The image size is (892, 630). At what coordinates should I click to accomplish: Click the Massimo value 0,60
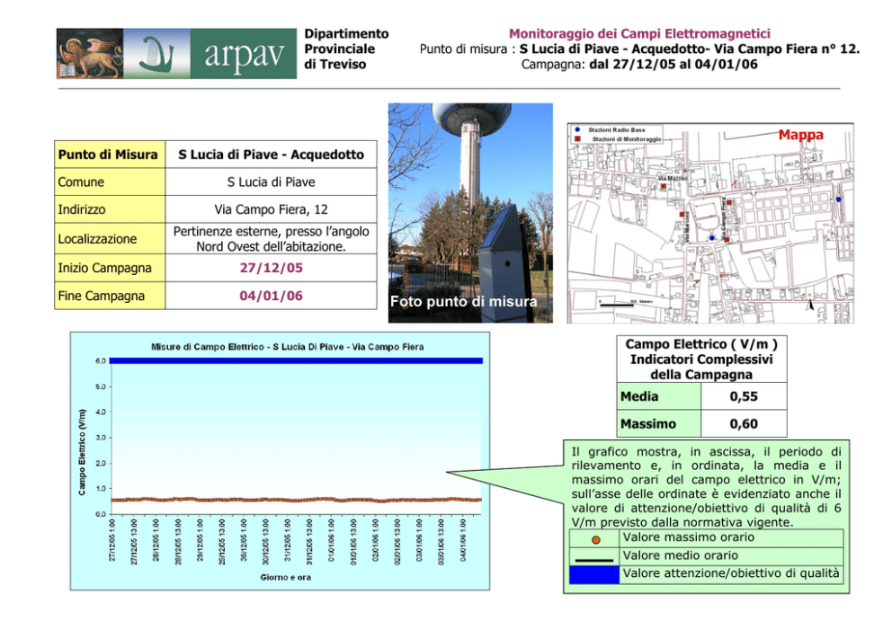[745, 423]
